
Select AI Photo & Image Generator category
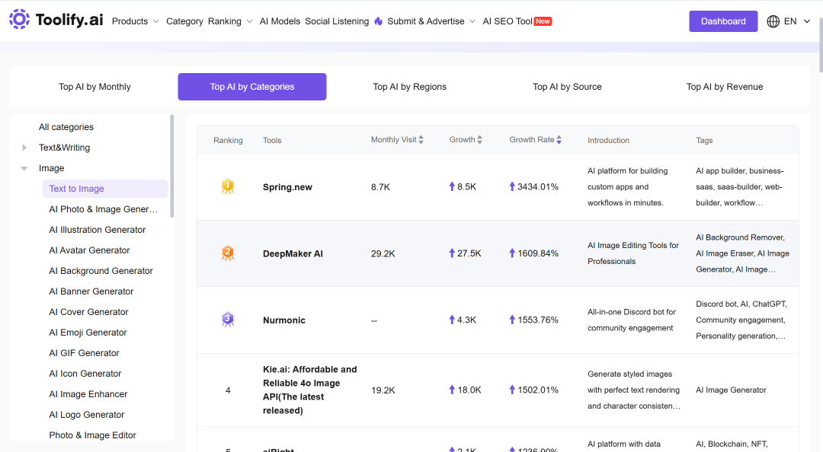coord(104,209)
